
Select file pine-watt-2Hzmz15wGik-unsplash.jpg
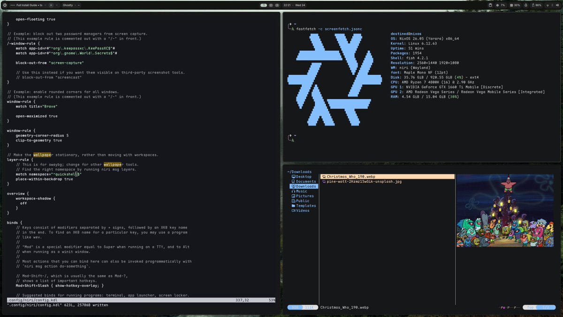361,181
